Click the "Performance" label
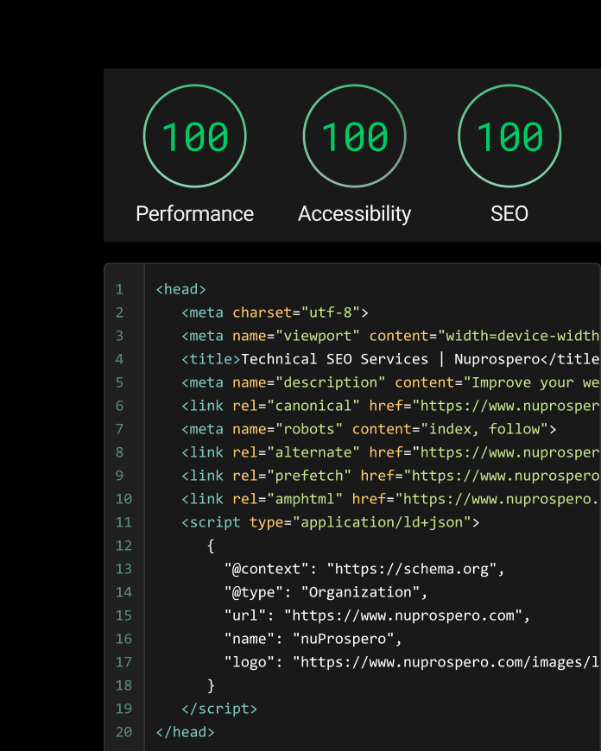Screen dimensions: 601x751 click(x=194, y=213)
